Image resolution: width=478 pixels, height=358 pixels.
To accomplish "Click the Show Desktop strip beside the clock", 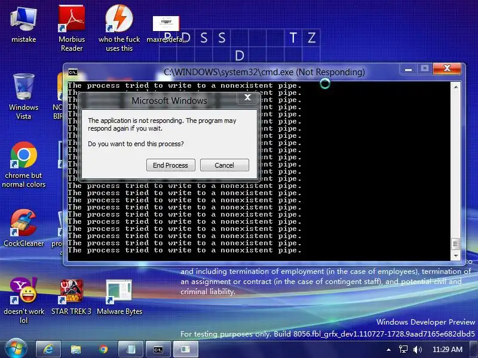I will click(x=473, y=349).
